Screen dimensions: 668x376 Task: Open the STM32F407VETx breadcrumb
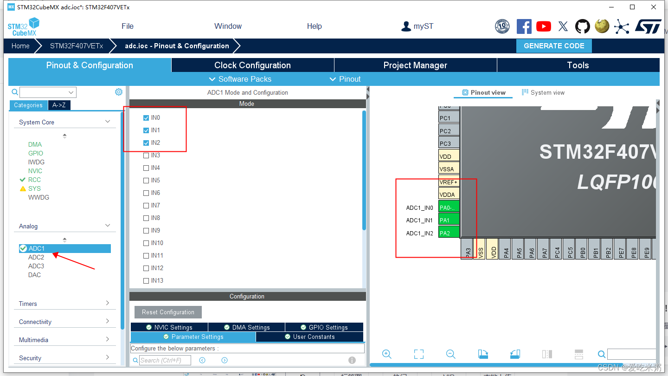[x=77, y=46]
